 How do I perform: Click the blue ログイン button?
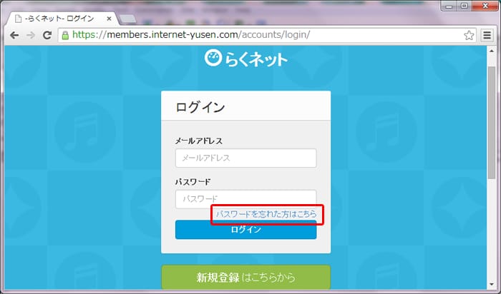point(245,229)
